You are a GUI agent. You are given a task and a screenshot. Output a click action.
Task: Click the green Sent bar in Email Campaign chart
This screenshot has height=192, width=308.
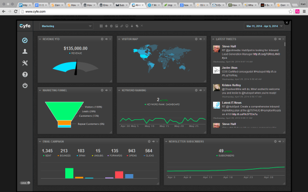69,173
